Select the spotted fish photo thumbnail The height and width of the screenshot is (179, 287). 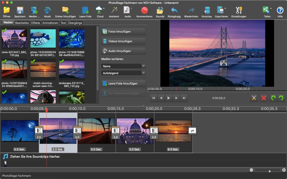click(43, 39)
